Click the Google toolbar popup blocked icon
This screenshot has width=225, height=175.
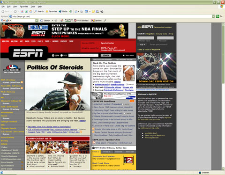[81, 21]
